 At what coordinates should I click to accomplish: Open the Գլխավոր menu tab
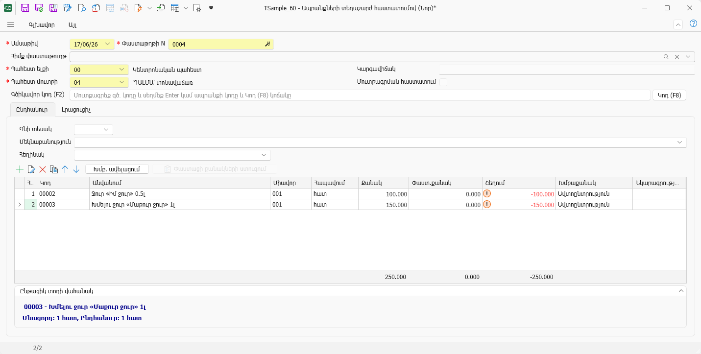coord(42,24)
